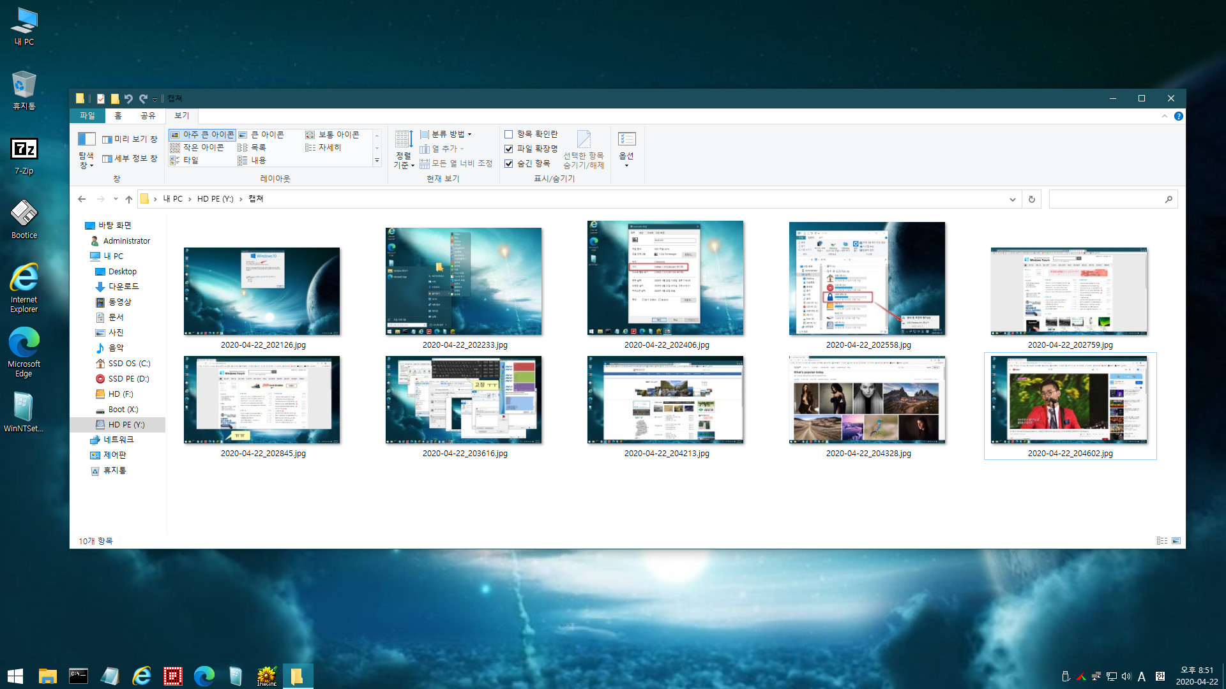1226x689 pixels.
Task: Toggle 숨긴 항목 hidden items checkbox
Action: pyautogui.click(x=527, y=163)
